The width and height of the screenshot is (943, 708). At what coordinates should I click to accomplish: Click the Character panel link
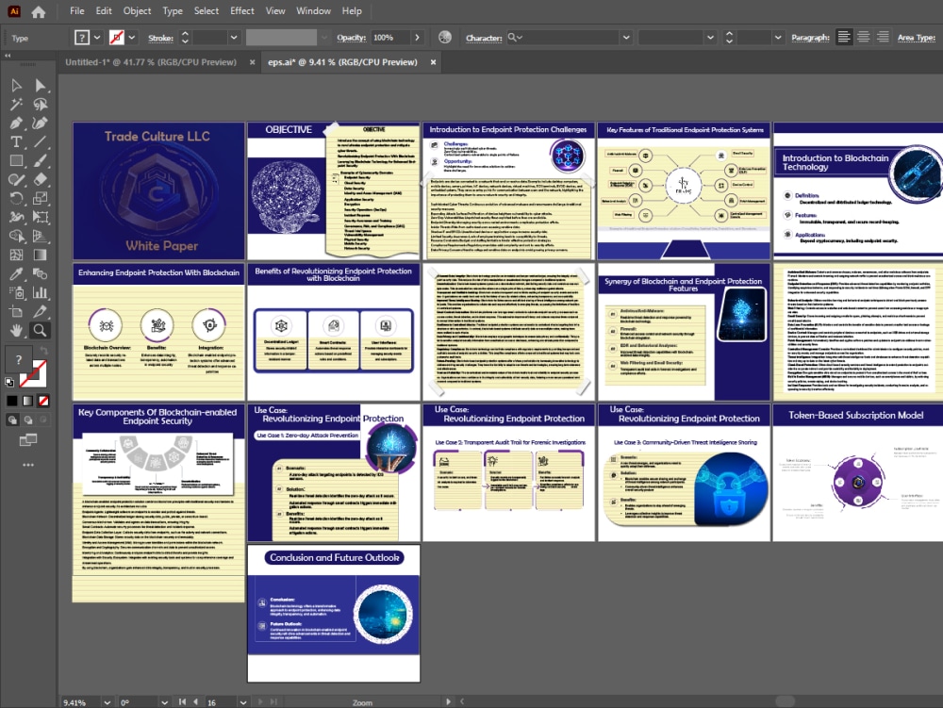click(484, 38)
